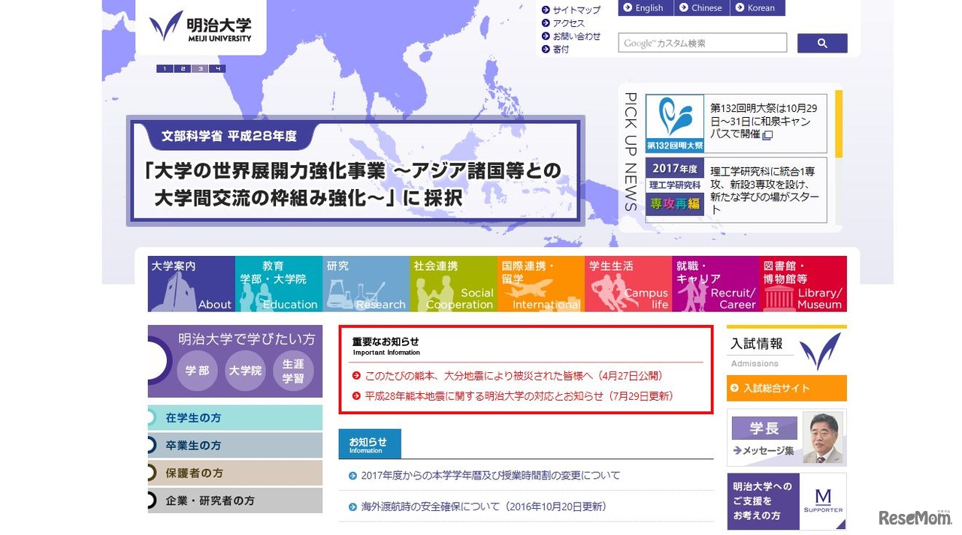The image size is (962, 535).
Task: Click the search magnifier button
Action: [822, 44]
